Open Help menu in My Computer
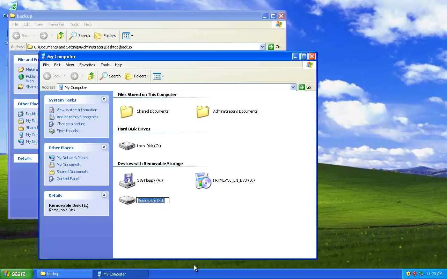Image resolution: width=447 pixels, height=279 pixels. coord(119,65)
